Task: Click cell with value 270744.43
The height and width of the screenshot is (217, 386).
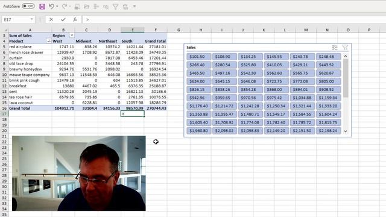Action: (x=156, y=108)
